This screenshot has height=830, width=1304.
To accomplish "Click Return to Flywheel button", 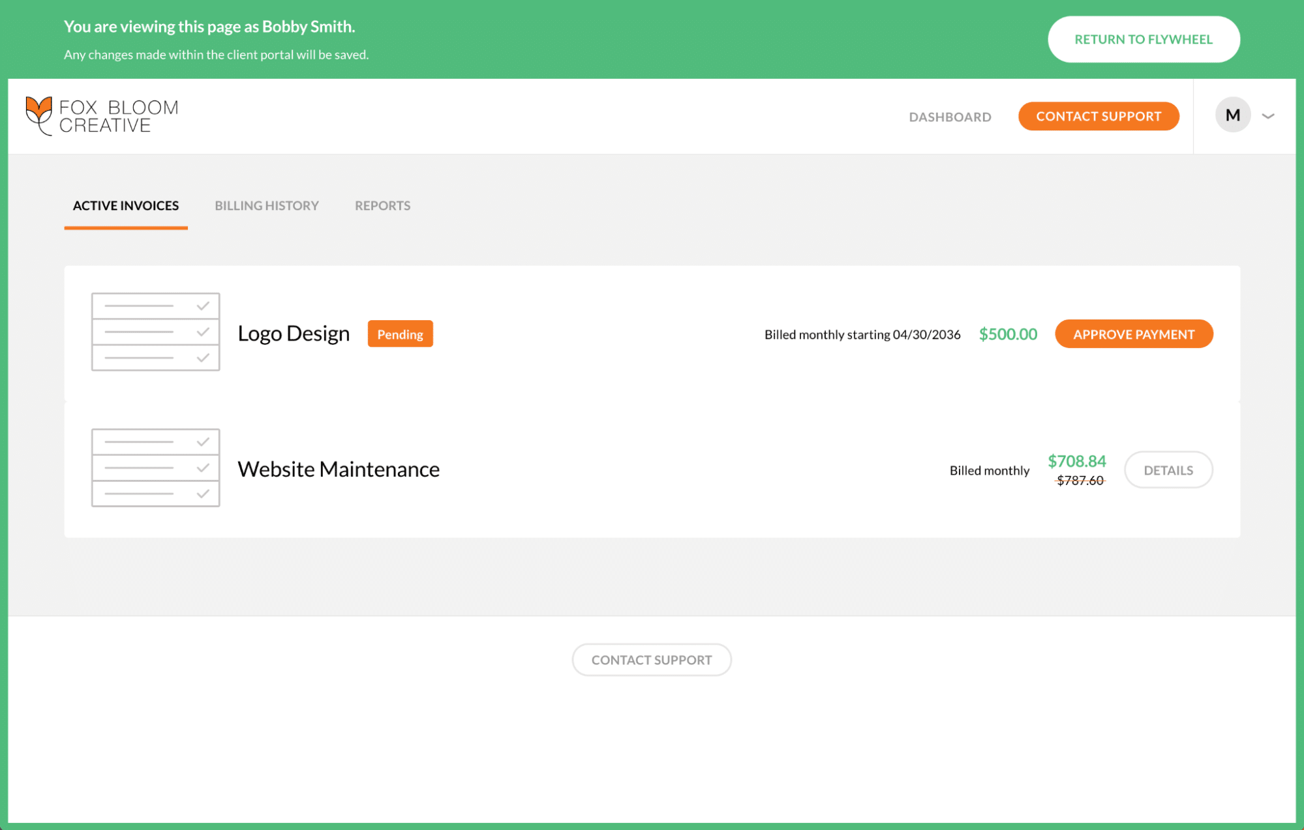I will (x=1143, y=39).
